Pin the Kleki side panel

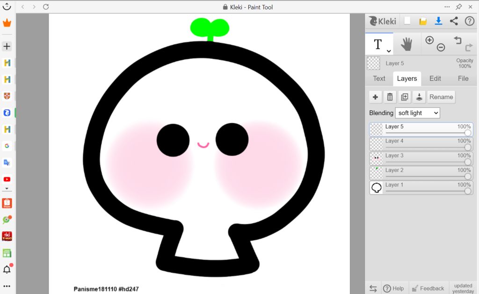[x=458, y=7]
